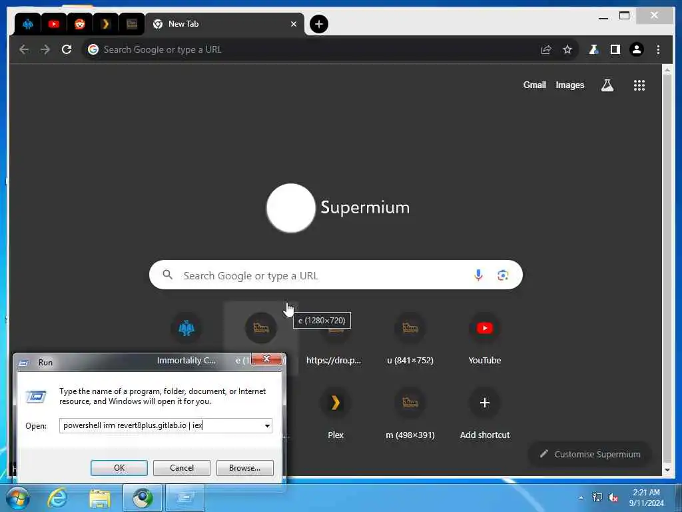
Task: Open the Gmail link
Action: click(x=535, y=85)
